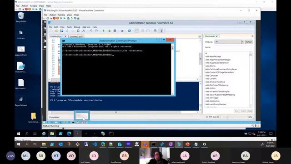
Task: Open Add-ons menu in PowerShell ISE
Action: pyautogui.click(x=86, y=27)
